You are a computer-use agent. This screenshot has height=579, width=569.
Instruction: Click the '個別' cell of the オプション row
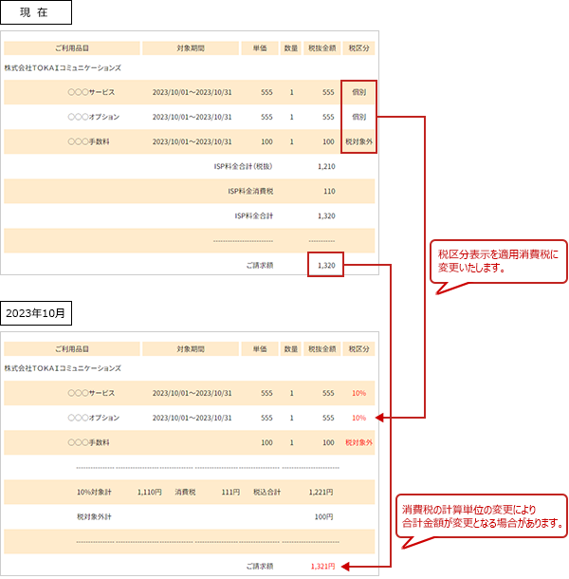tap(358, 117)
